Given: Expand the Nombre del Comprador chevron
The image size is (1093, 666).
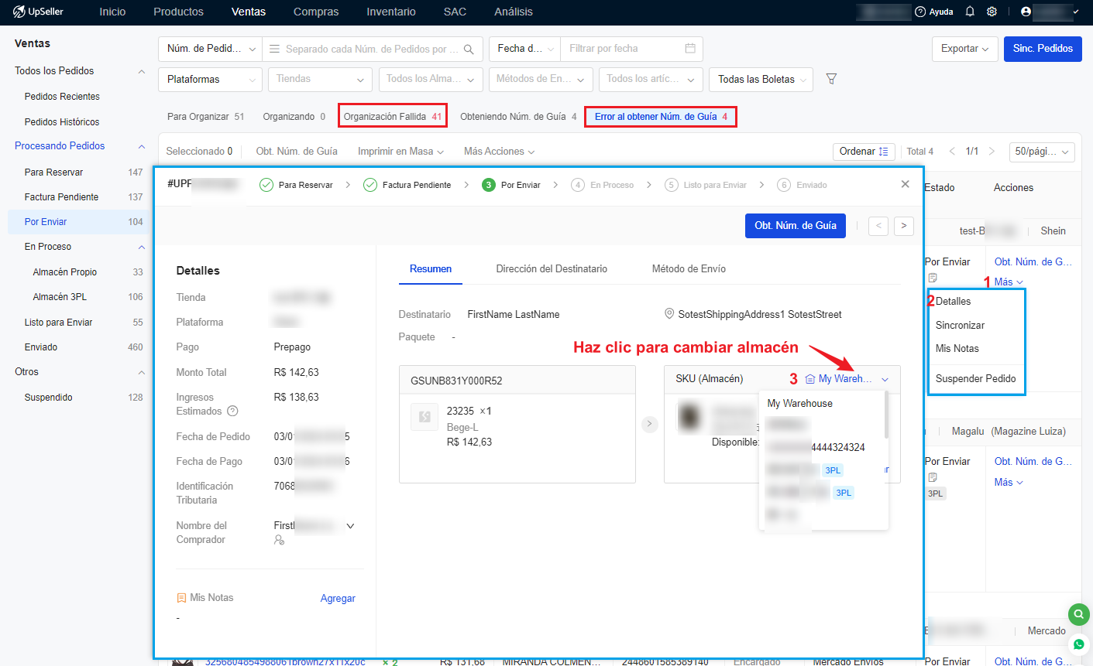Looking at the screenshot, I should pyautogui.click(x=350, y=526).
